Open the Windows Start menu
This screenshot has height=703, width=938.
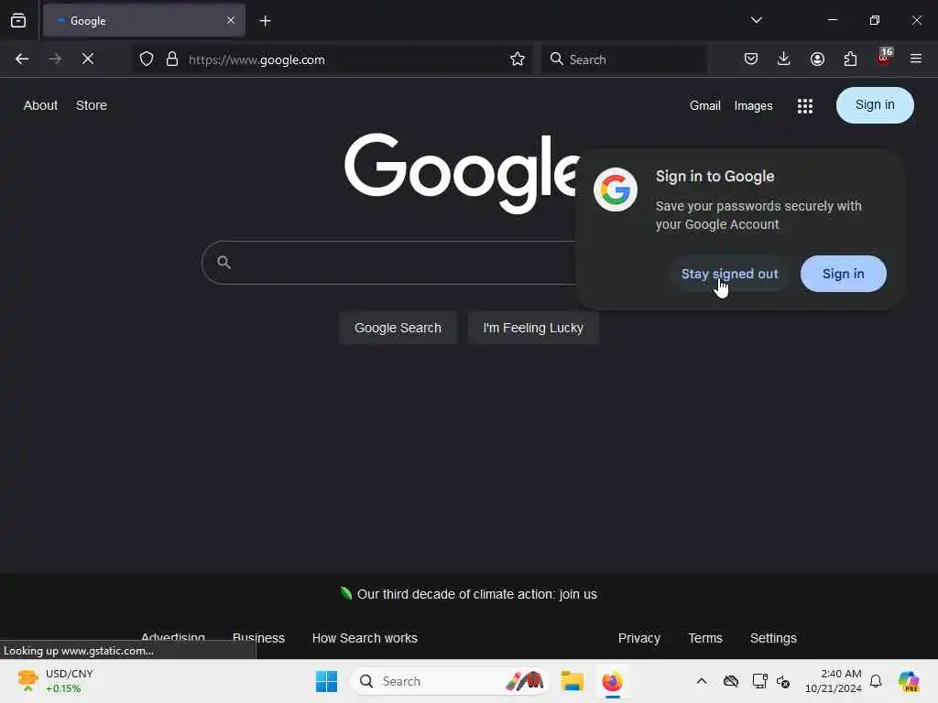coord(326,681)
